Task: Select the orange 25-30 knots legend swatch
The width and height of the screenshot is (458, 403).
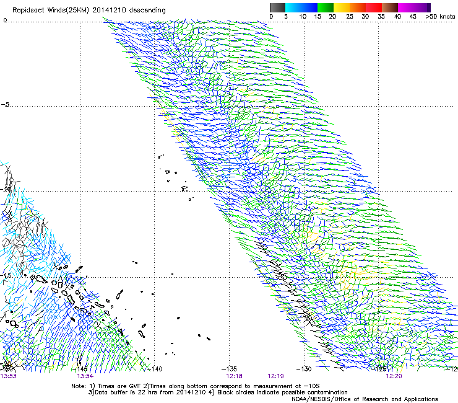Action: pos(358,7)
